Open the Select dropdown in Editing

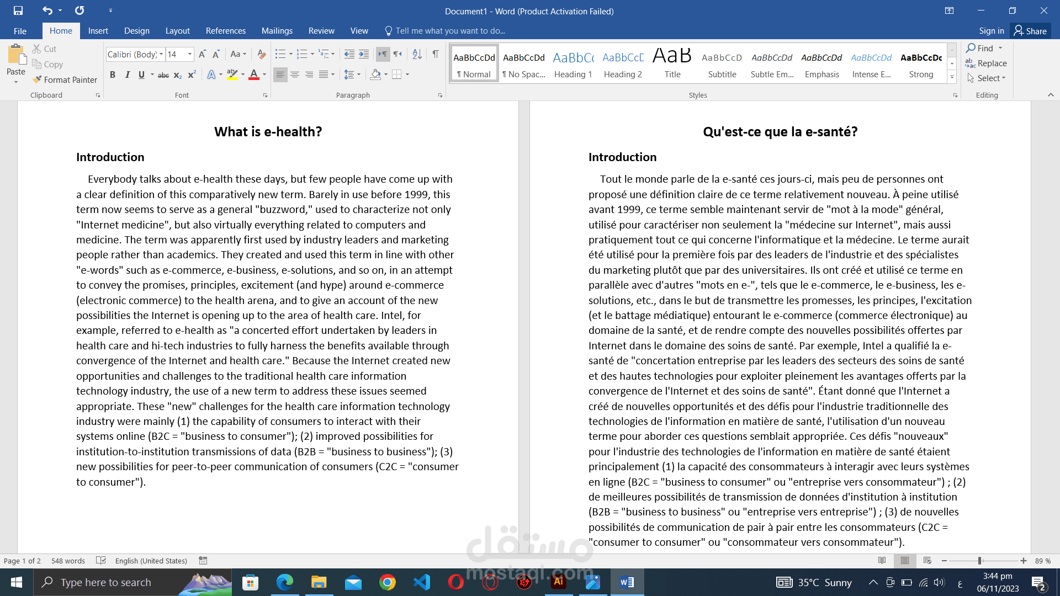click(x=986, y=78)
